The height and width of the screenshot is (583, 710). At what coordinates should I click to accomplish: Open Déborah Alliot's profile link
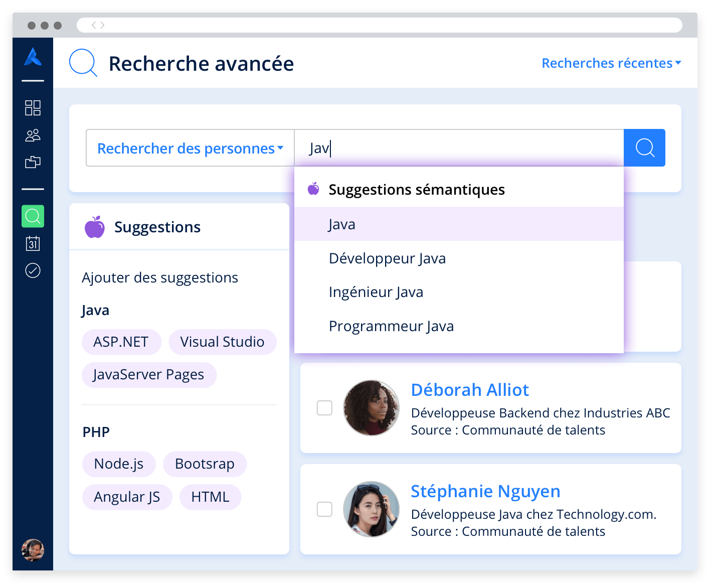pyautogui.click(x=470, y=390)
